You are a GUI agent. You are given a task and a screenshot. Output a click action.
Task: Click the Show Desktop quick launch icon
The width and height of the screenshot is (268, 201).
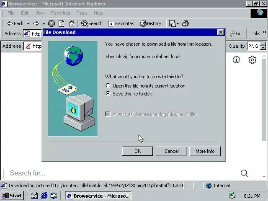(34, 196)
